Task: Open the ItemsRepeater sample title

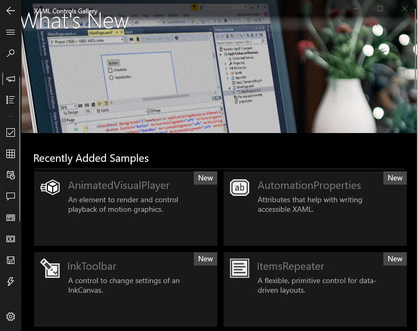Action: point(291,267)
